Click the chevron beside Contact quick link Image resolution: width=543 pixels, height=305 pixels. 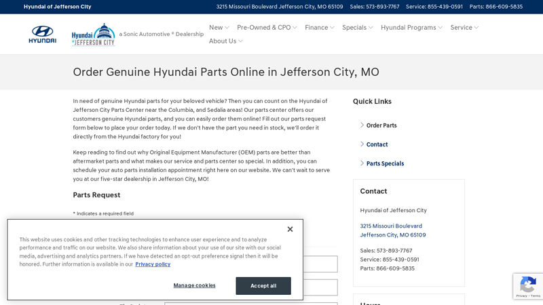pyautogui.click(x=362, y=144)
